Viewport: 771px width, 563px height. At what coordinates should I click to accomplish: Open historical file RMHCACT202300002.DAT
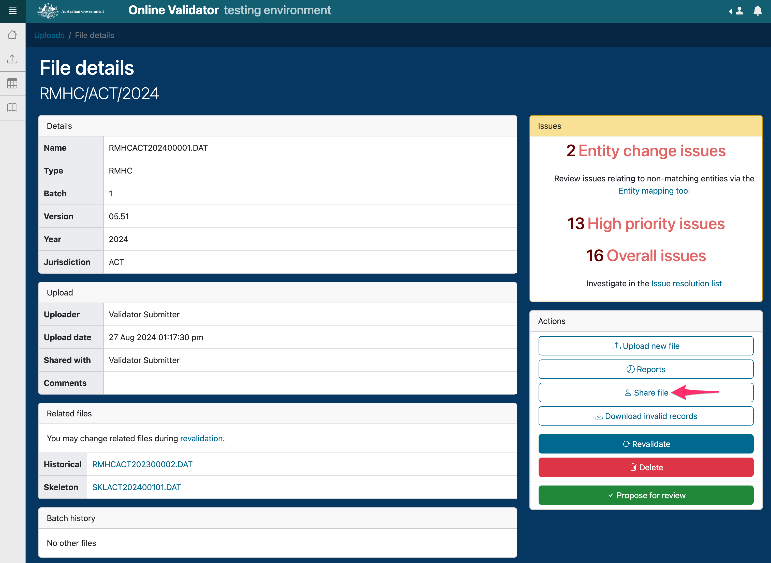pos(142,464)
